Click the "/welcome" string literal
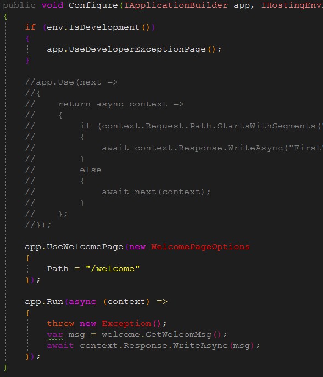 coord(113,268)
